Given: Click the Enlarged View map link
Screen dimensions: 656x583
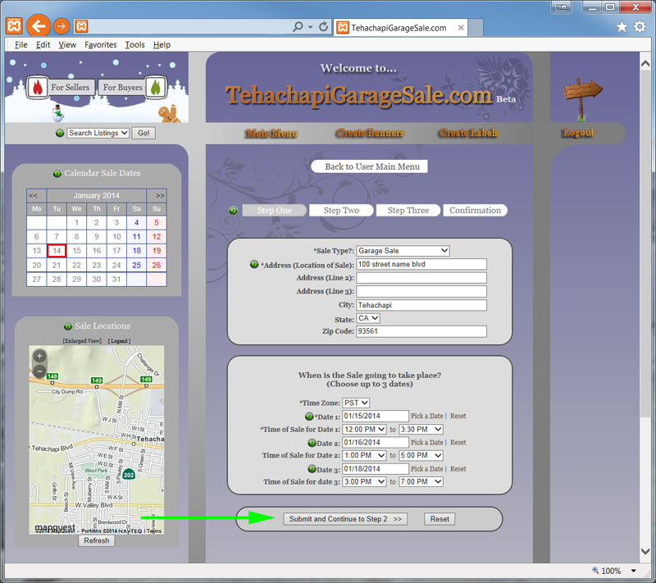Looking at the screenshot, I should (82, 341).
